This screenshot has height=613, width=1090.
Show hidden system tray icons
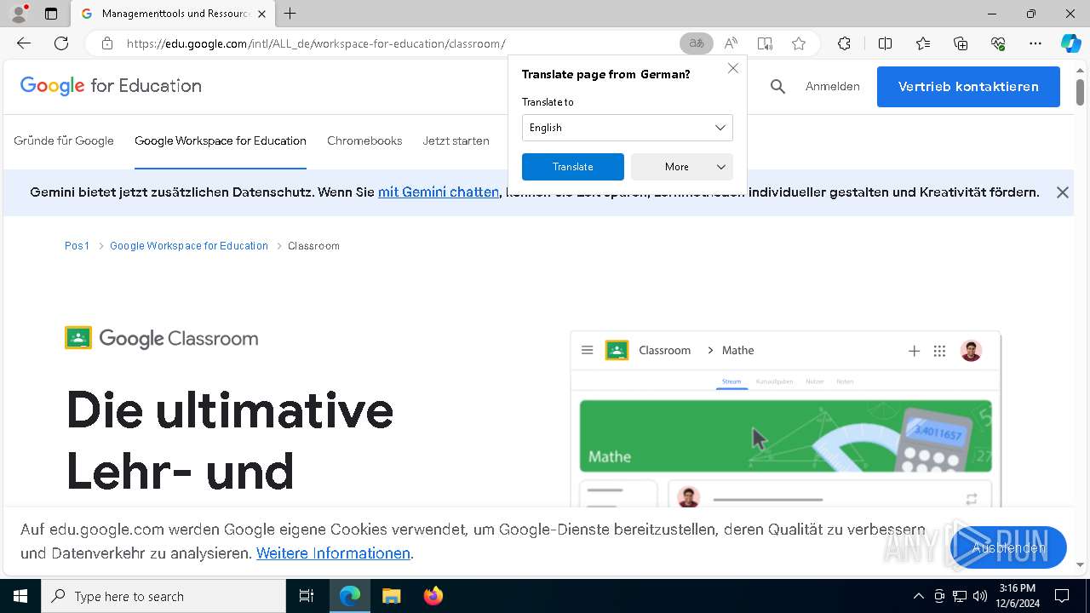pyautogui.click(x=918, y=596)
